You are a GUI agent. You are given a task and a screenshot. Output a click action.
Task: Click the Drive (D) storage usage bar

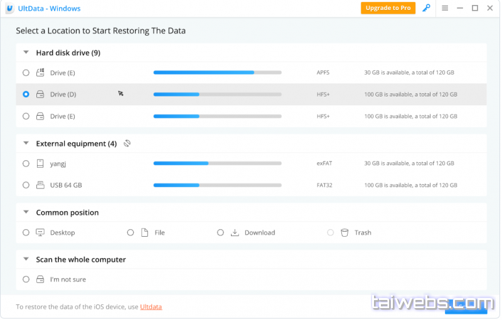(x=217, y=95)
